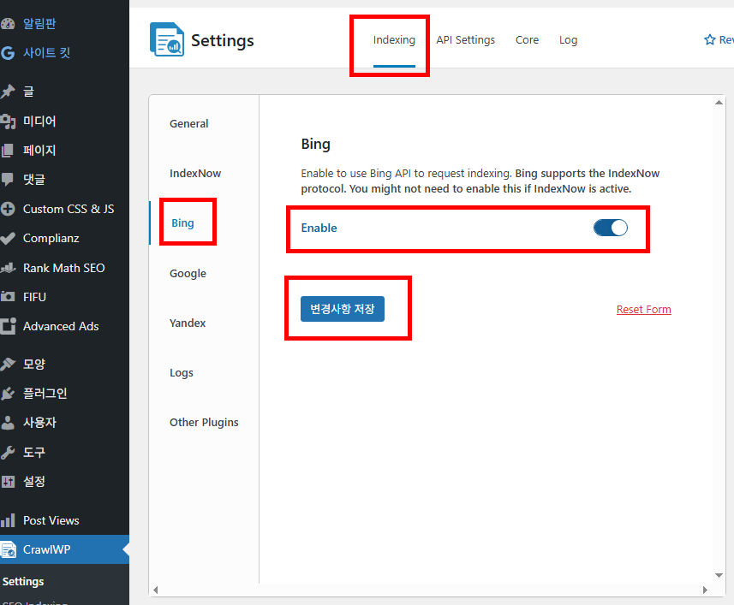The width and height of the screenshot is (734, 605).
Task: Select Yandex in settings sidebar
Action: [x=188, y=323]
